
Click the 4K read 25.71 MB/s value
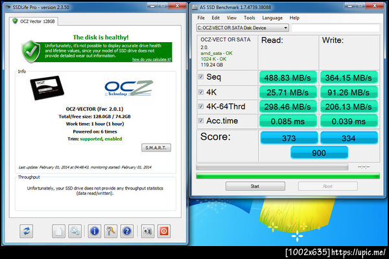288,93
